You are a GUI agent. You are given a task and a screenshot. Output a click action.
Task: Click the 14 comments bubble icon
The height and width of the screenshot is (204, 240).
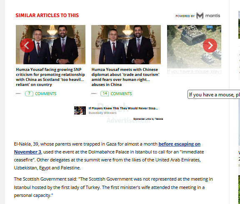(105, 93)
